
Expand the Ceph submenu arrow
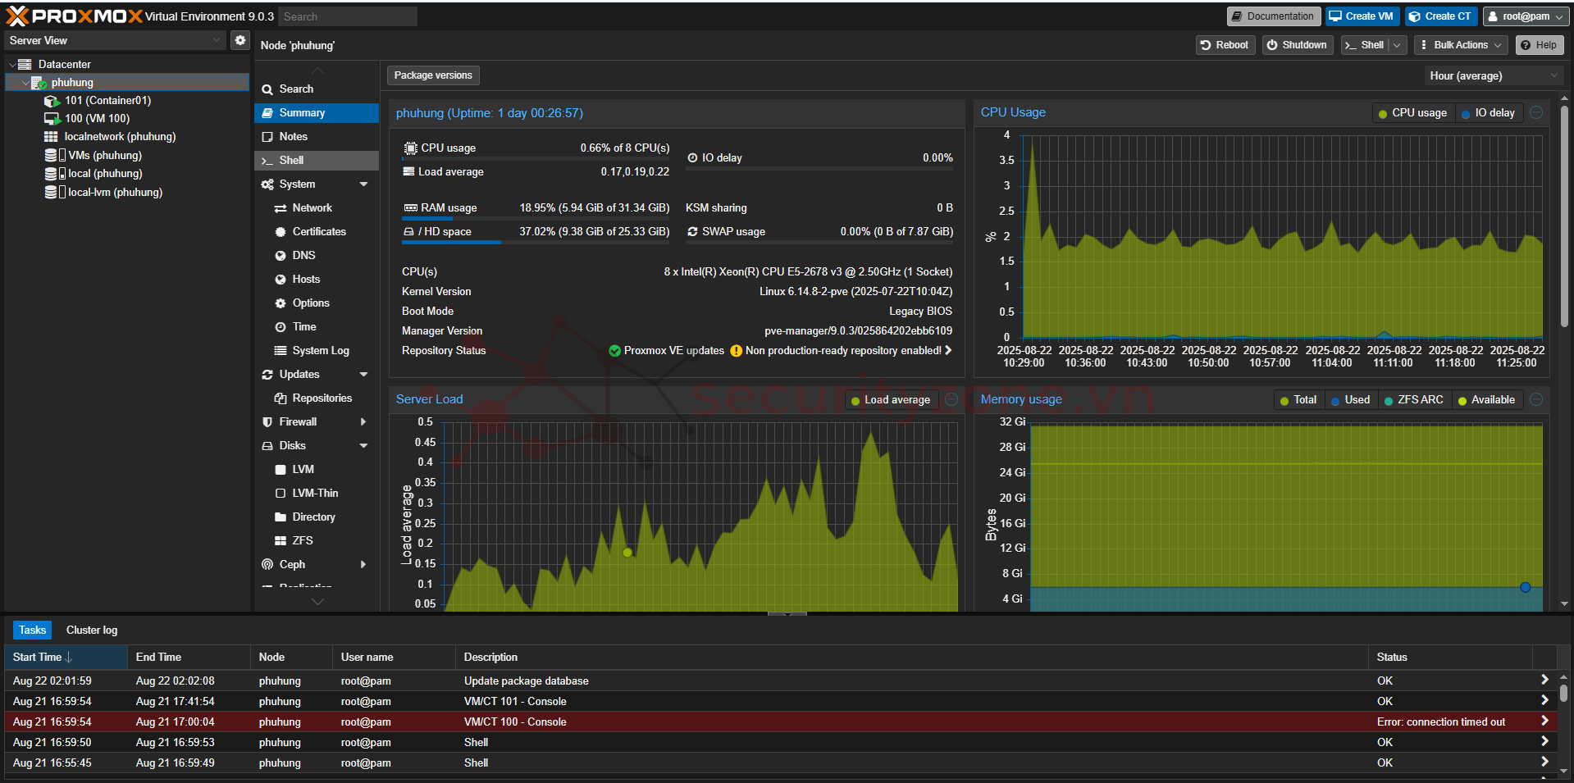click(363, 565)
